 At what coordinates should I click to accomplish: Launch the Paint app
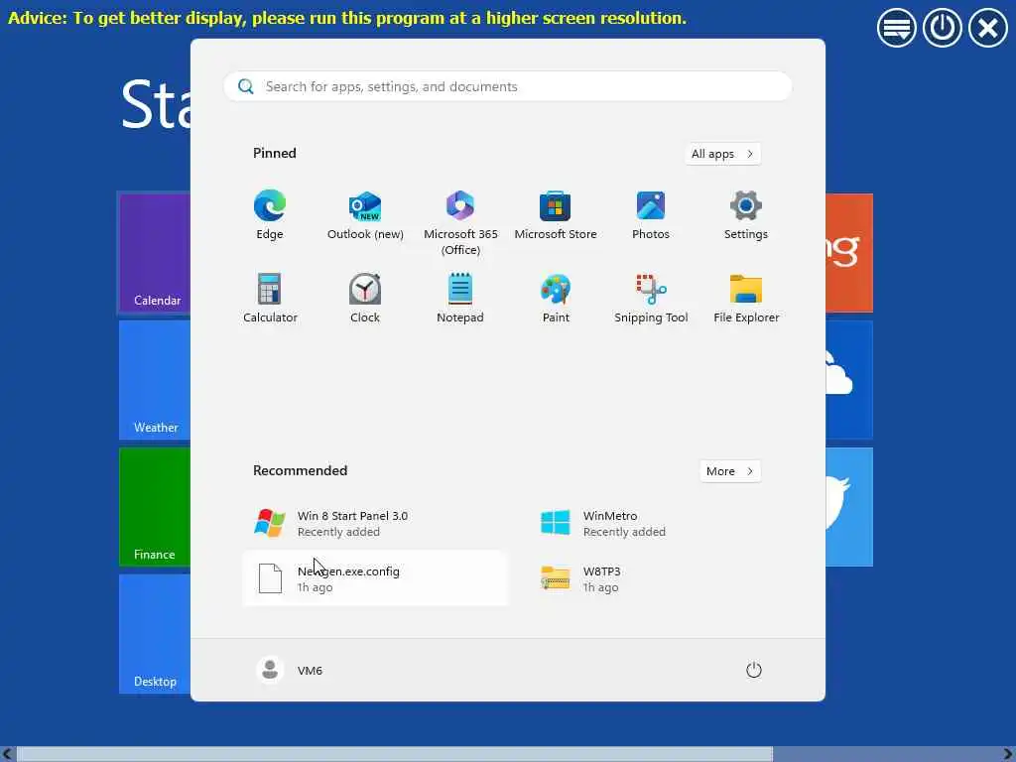coord(556,298)
